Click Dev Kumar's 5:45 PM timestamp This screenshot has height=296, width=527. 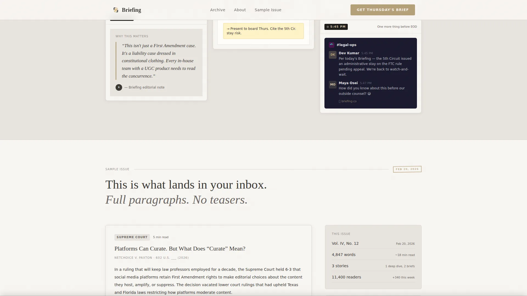pos(367,53)
